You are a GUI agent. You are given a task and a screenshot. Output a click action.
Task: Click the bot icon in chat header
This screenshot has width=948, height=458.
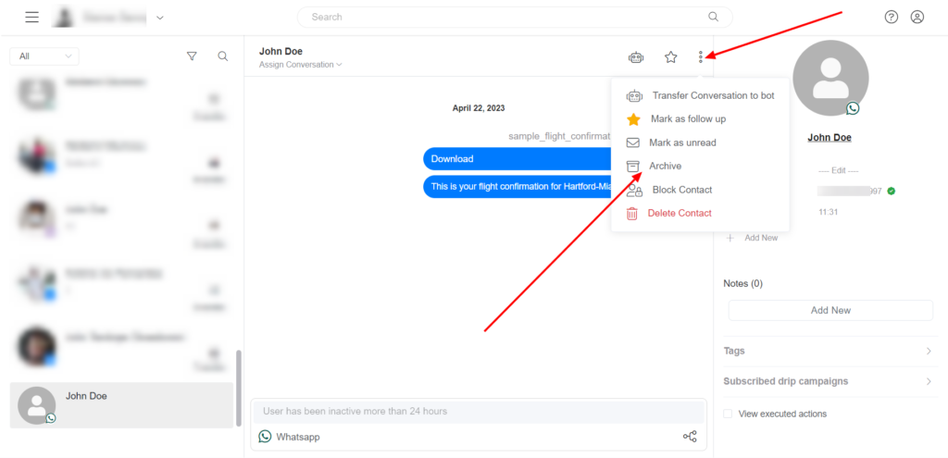[635, 57]
